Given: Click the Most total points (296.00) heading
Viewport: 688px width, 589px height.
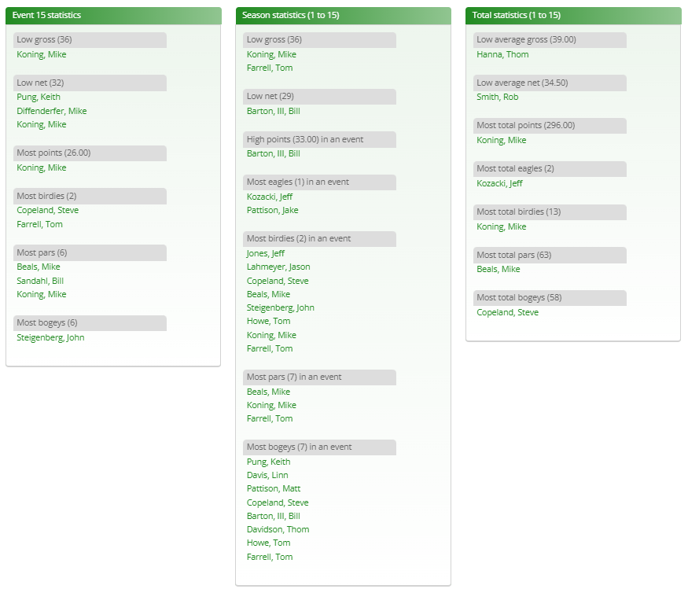Looking at the screenshot, I should (550, 126).
